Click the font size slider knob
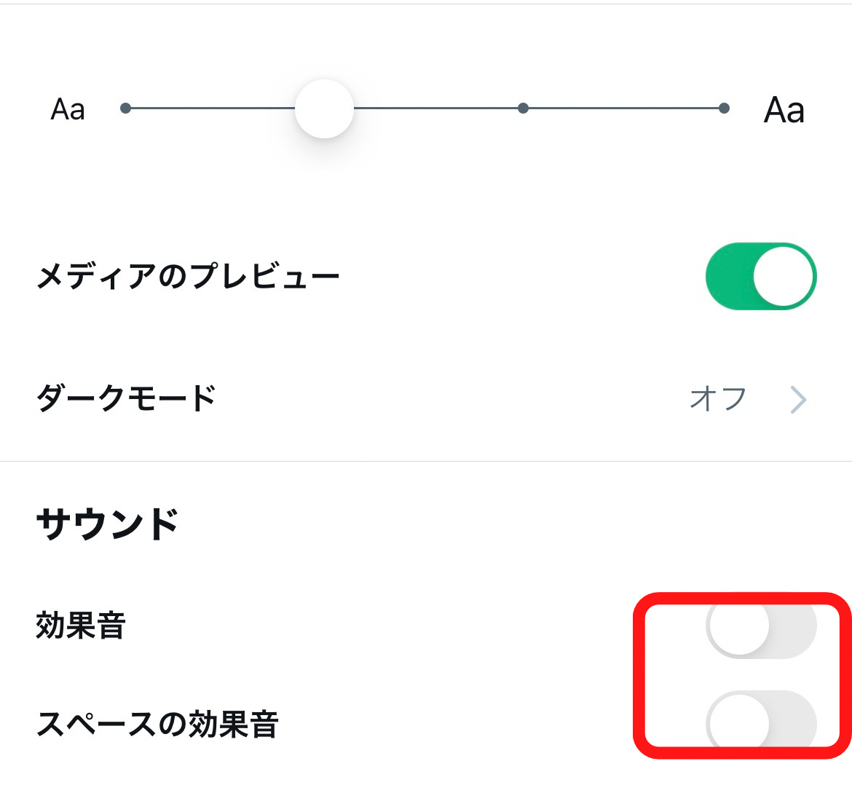This screenshot has height=785, width=852. pos(324,109)
